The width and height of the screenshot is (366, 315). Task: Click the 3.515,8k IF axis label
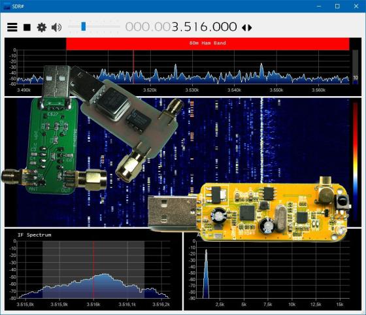coord(25,305)
